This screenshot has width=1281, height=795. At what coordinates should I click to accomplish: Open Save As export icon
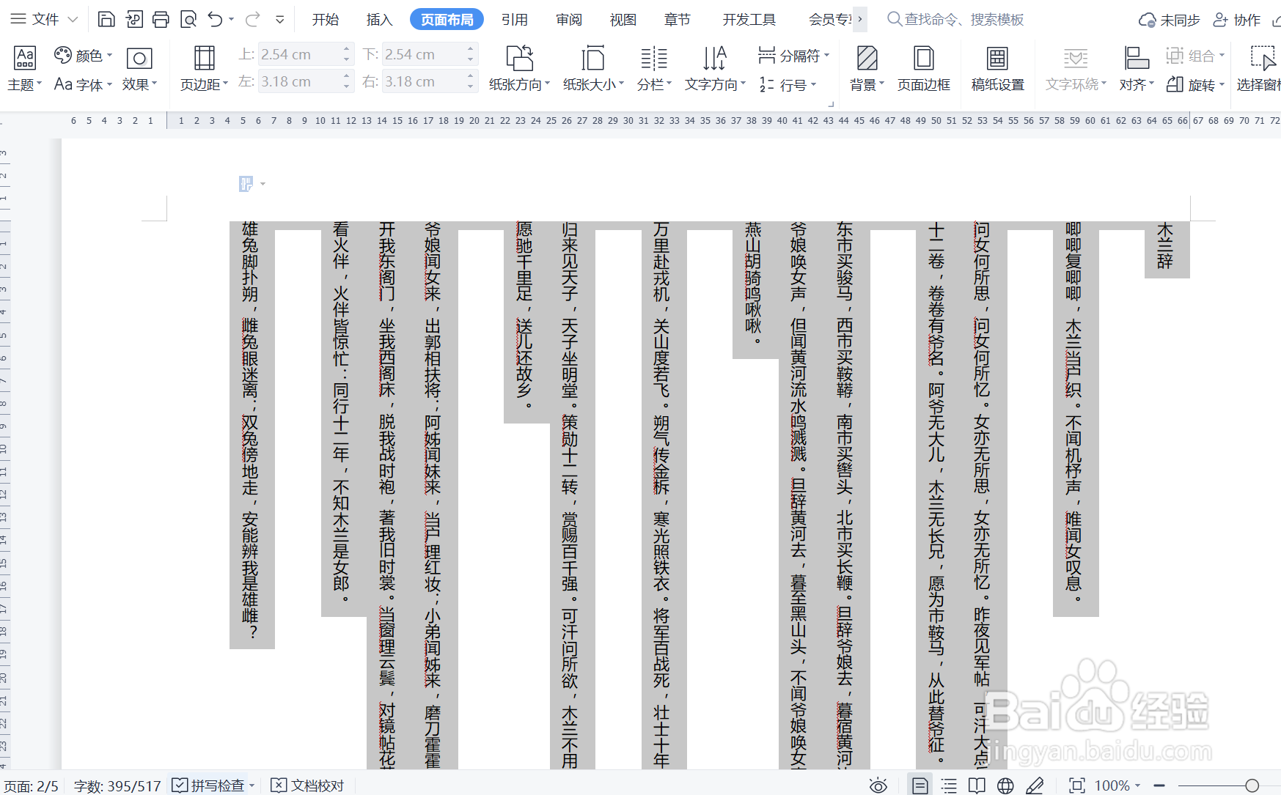(x=134, y=19)
